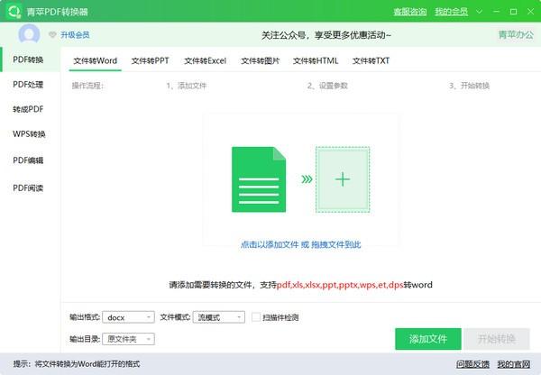Click the green double-arrow conversion icon

307,179
